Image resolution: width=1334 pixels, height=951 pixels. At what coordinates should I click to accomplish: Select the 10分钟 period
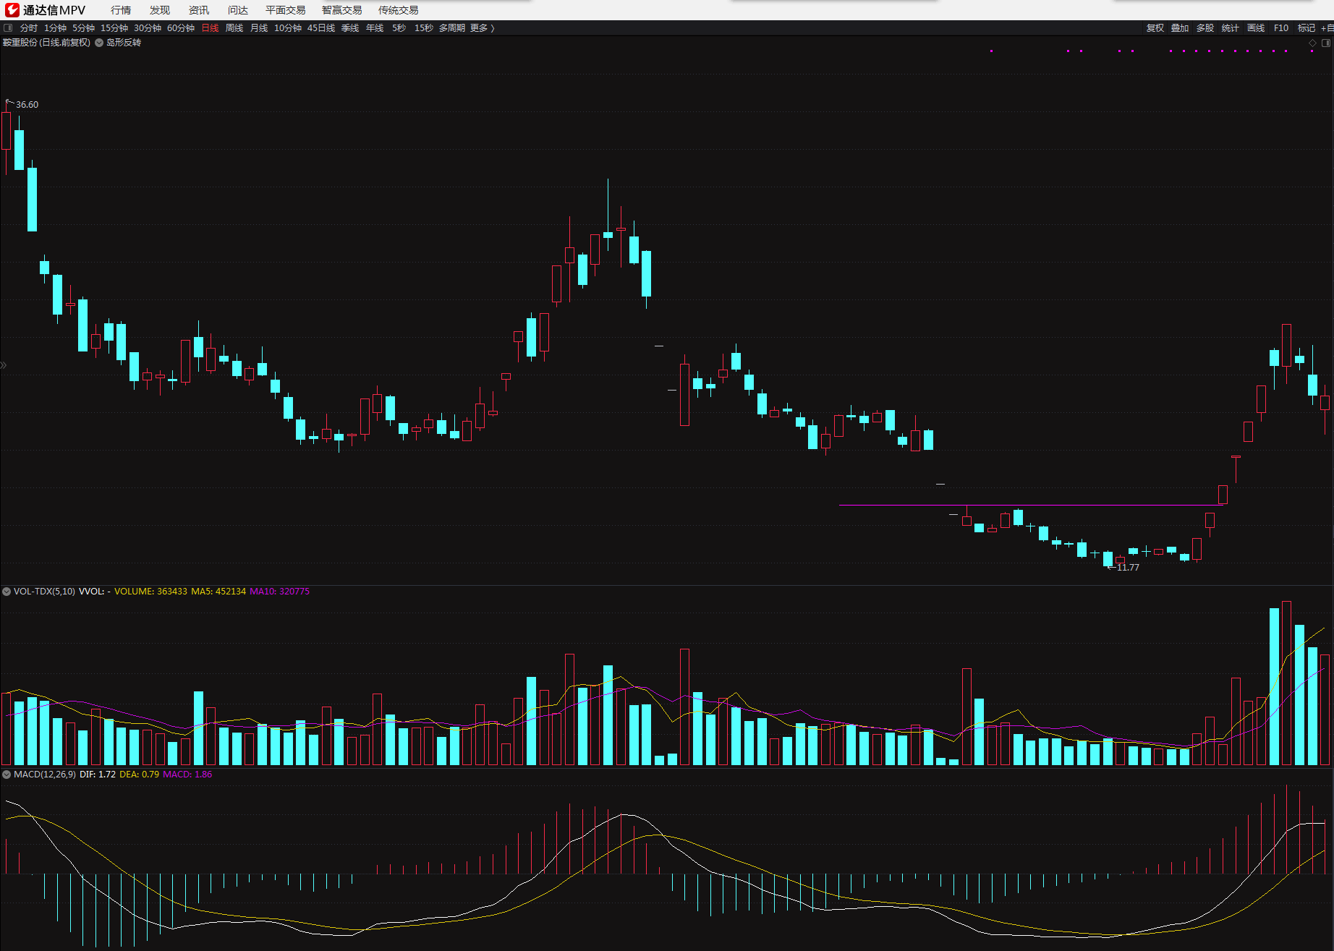[288, 28]
